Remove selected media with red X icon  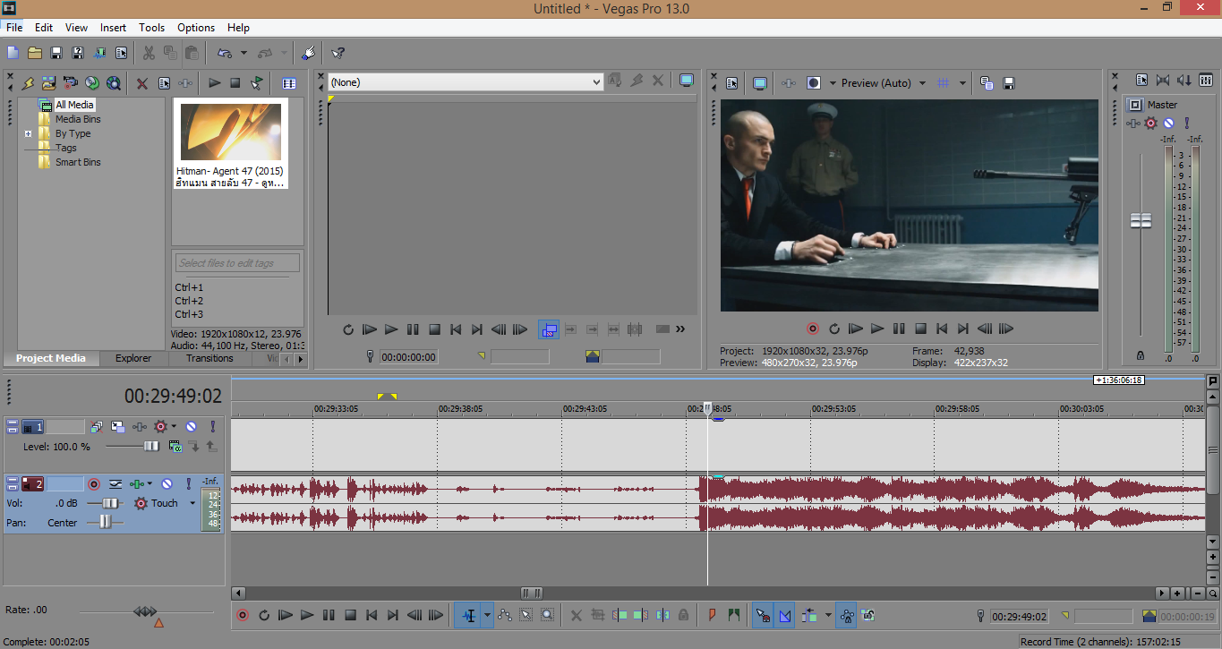click(142, 83)
